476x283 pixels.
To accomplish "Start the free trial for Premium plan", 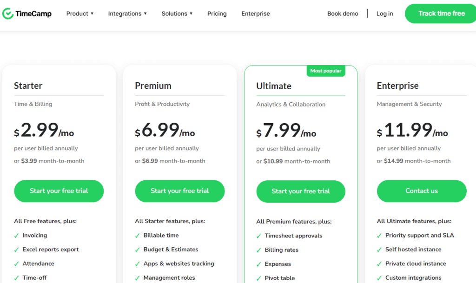I will point(180,191).
